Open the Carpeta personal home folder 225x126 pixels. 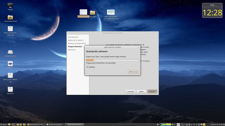point(10,19)
